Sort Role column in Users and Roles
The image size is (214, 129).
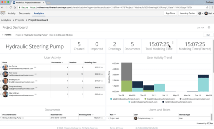coord(115,115)
